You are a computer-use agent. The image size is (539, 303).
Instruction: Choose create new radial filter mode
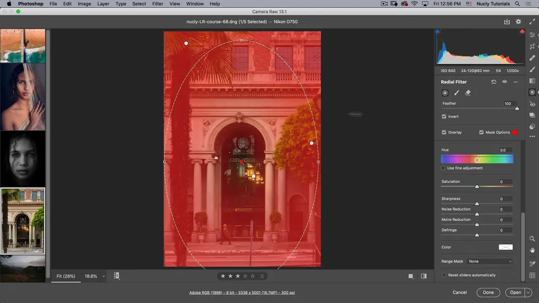(x=445, y=93)
